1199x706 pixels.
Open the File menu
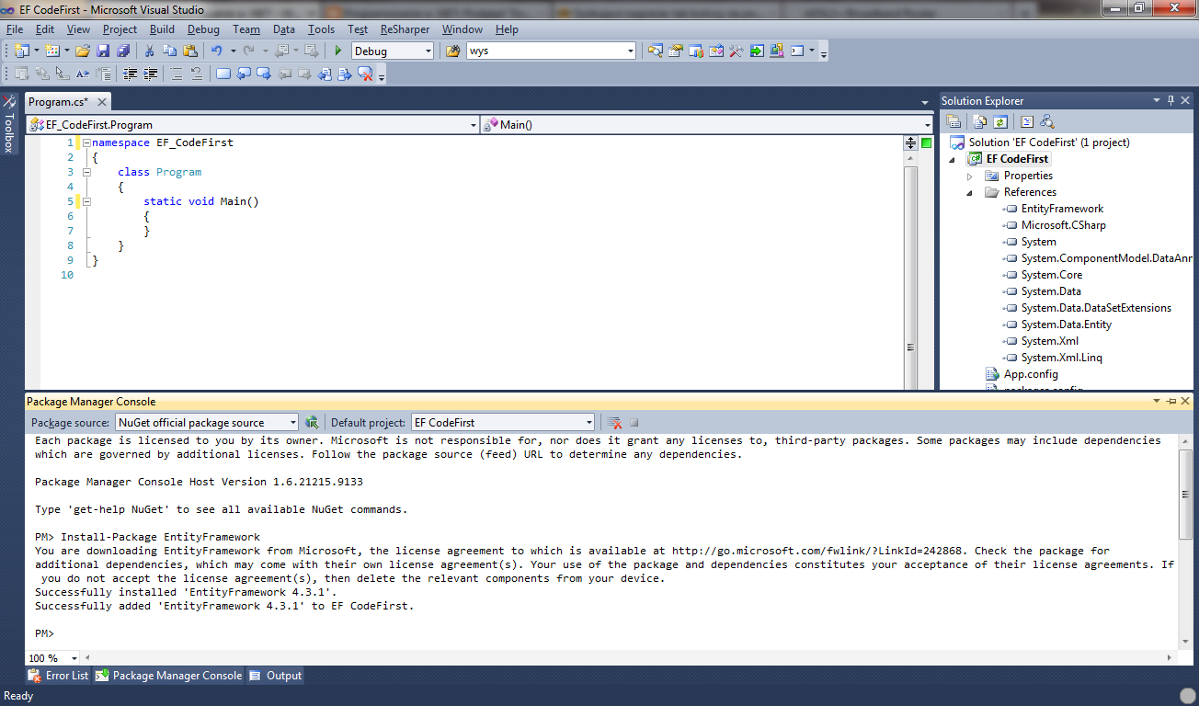point(15,29)
